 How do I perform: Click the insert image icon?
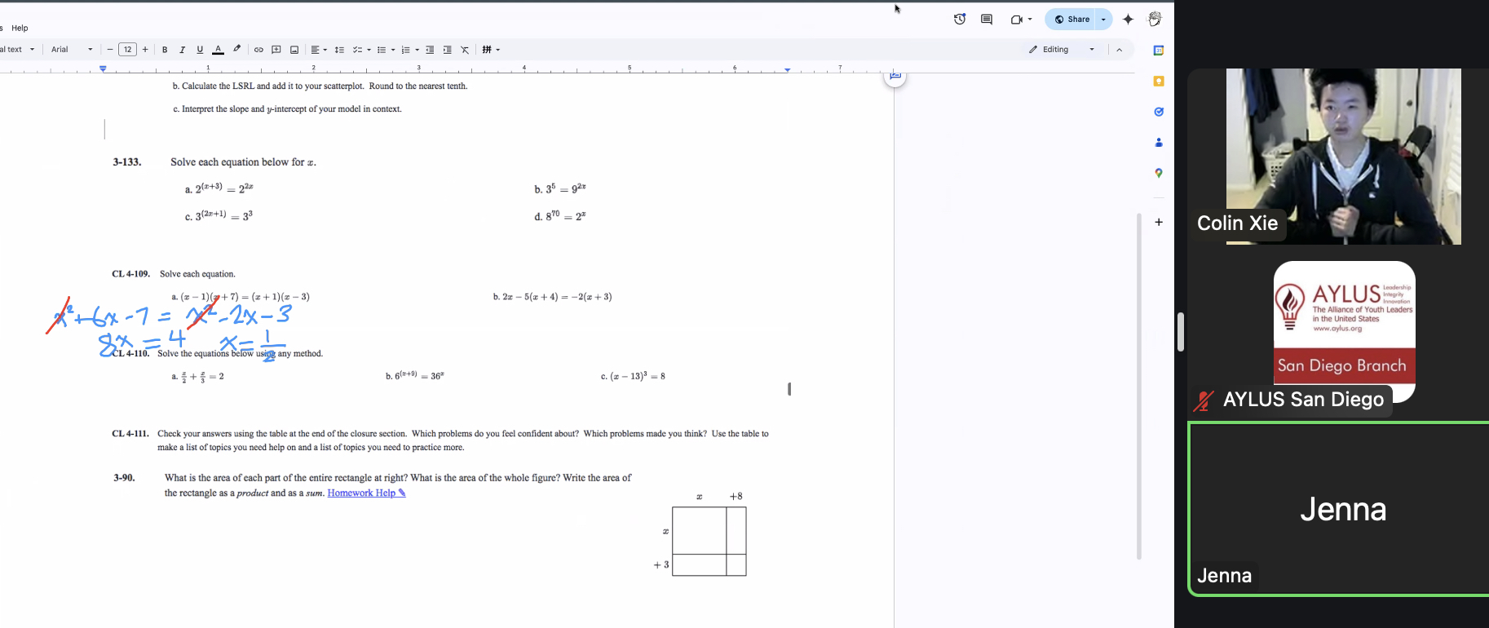[x=294, y=50]
